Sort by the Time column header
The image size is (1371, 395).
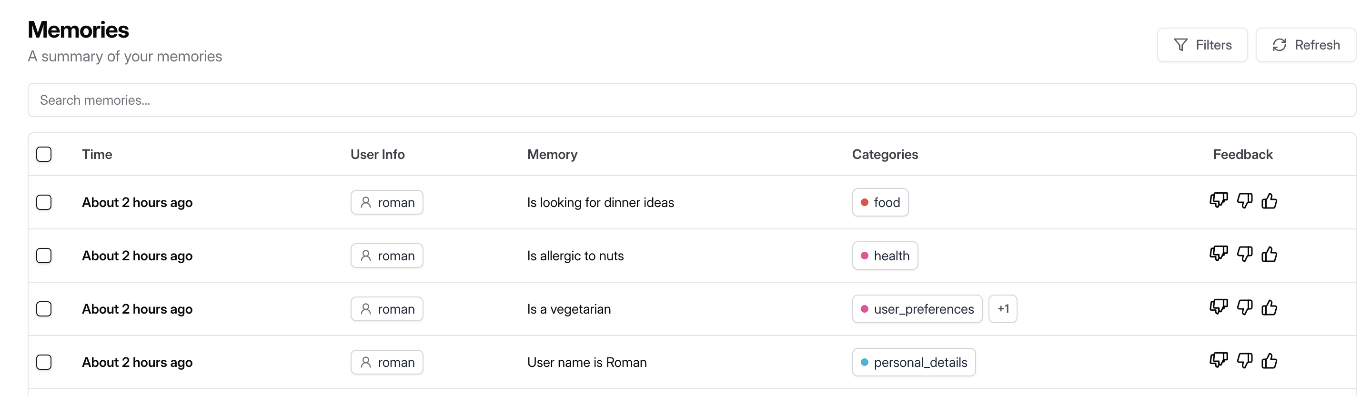coord(97,154)
